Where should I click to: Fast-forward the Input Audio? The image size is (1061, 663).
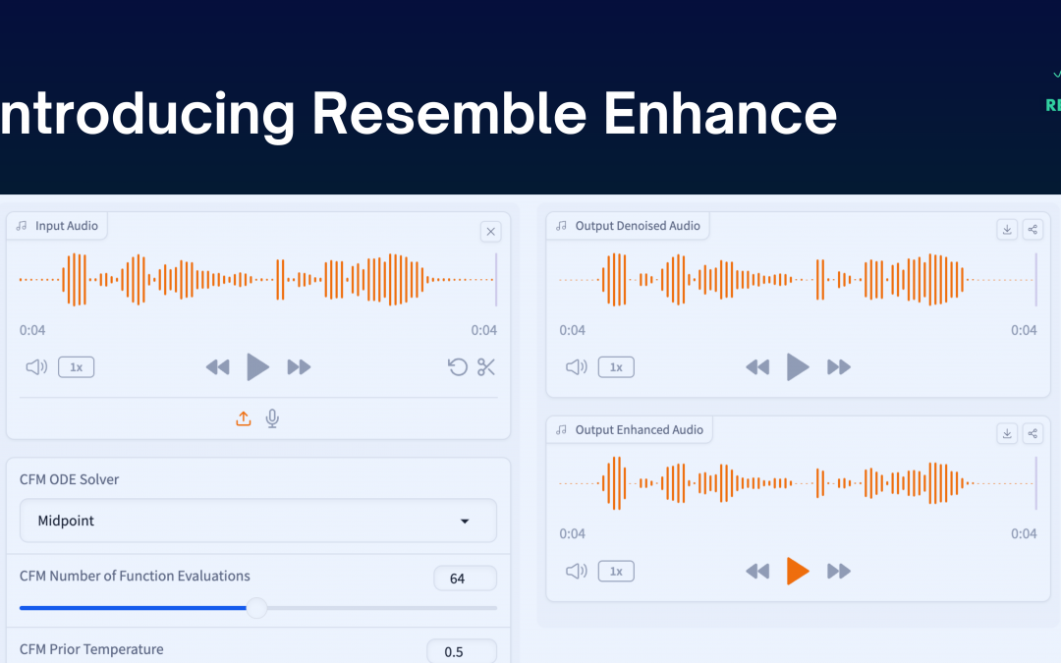299,367
